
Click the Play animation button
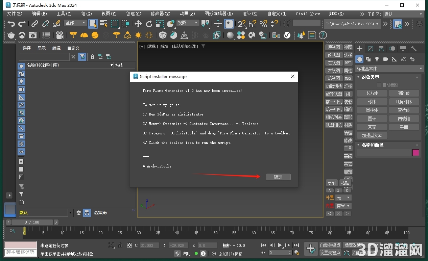[280, 245]
